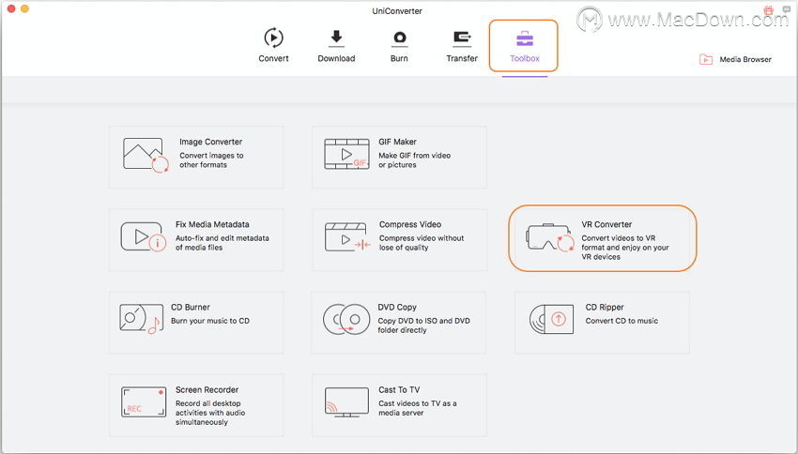
Task: Open Compress Video via its clapperboard icon
Action: tap(347, 237)
